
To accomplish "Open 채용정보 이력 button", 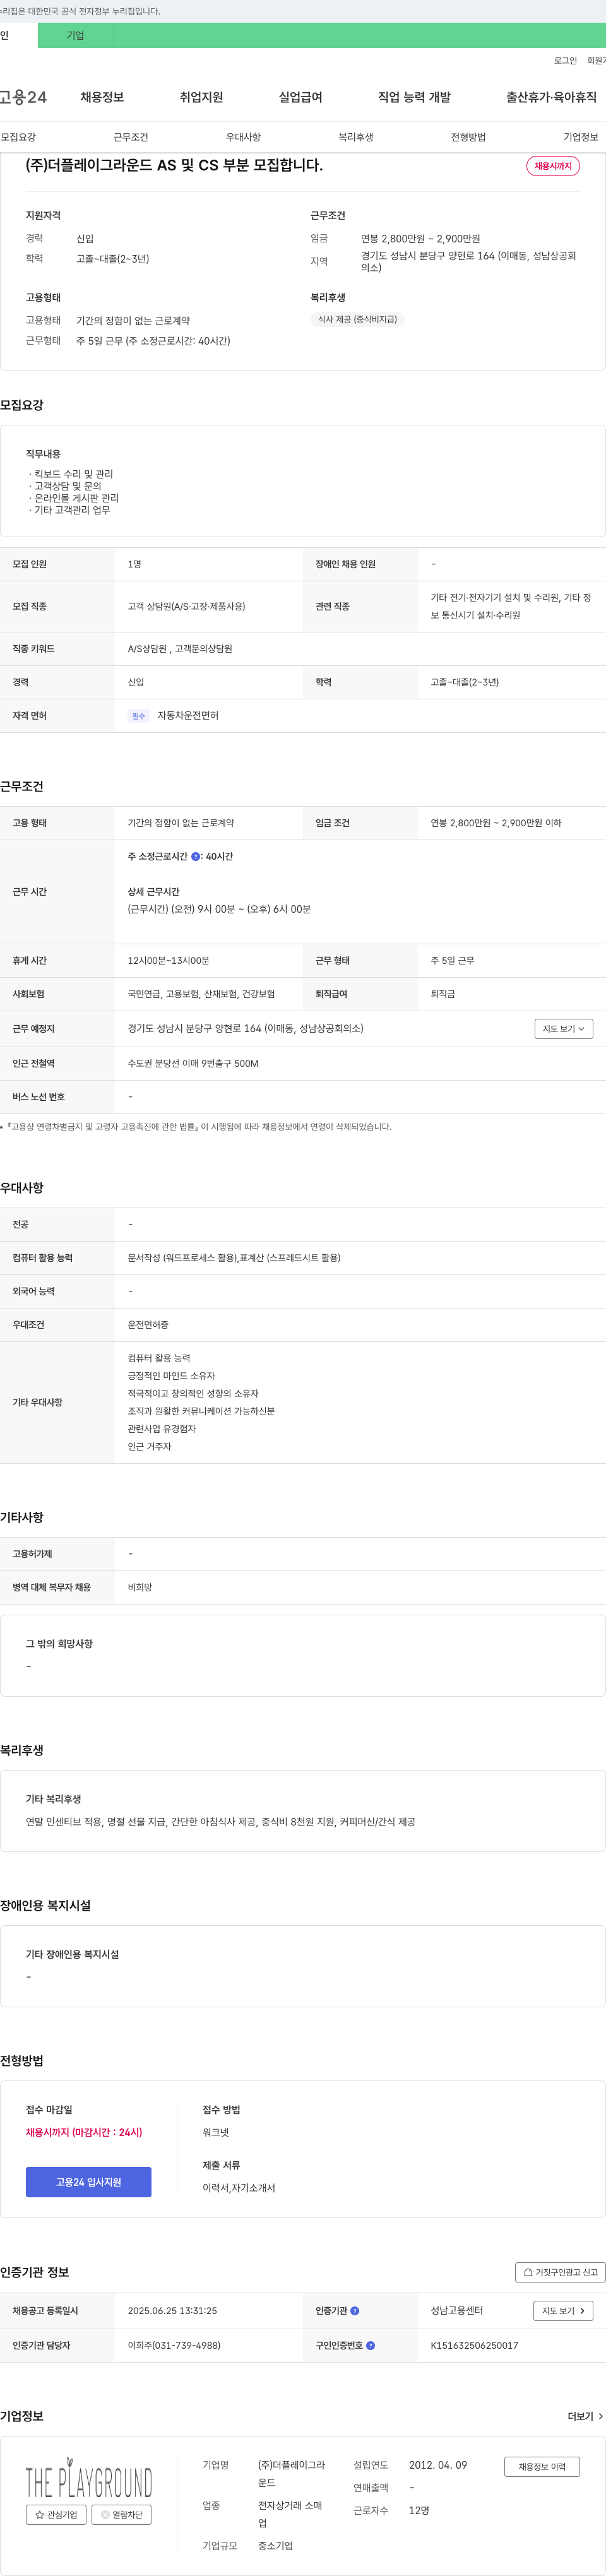I will 542,2467.
